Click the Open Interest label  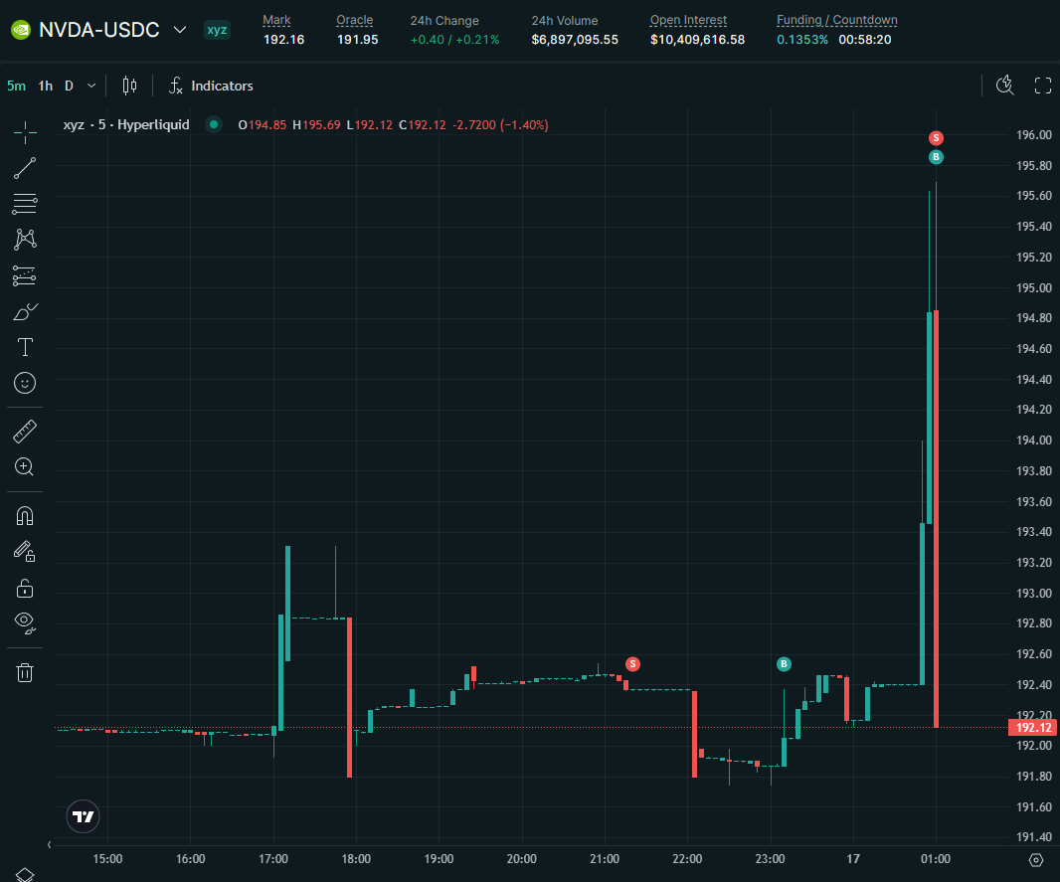688,20
